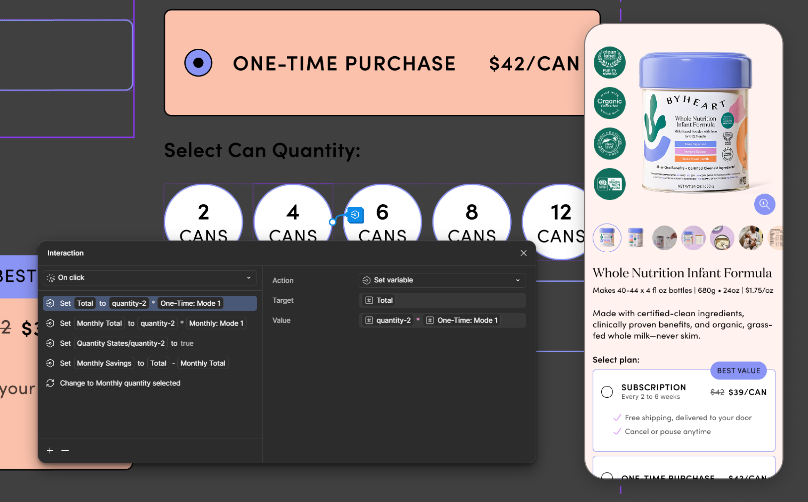Close the Interaction panel

click(524, 253)
